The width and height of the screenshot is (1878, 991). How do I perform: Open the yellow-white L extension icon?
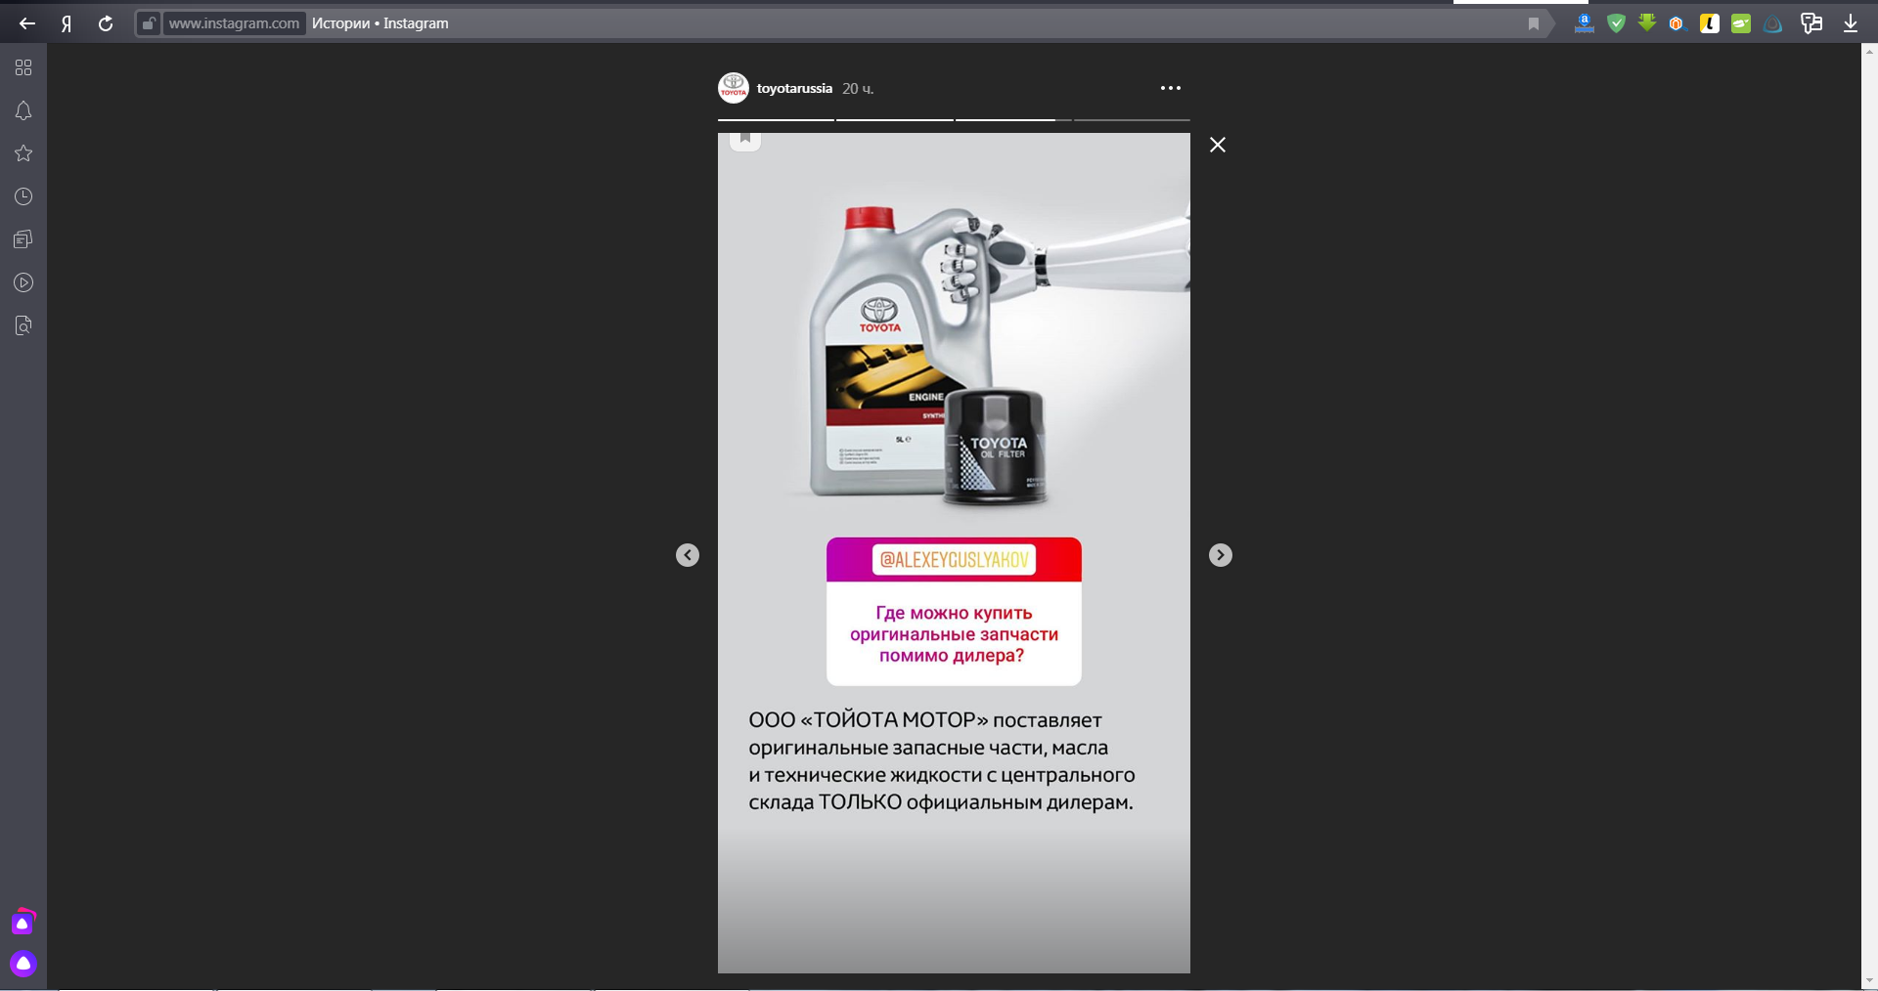pos(1710,23)
